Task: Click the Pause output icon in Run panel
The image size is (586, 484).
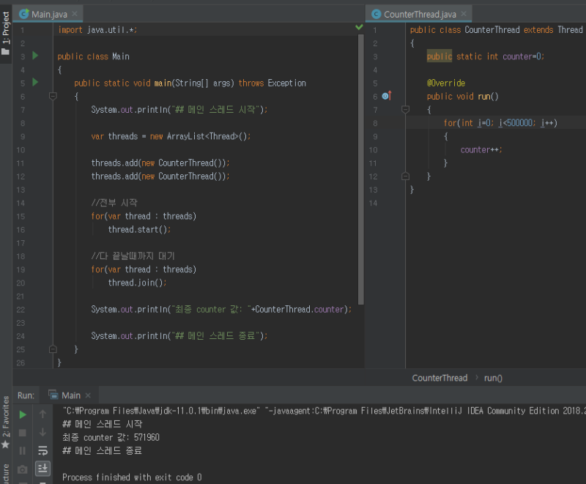Action: (23, 450)
